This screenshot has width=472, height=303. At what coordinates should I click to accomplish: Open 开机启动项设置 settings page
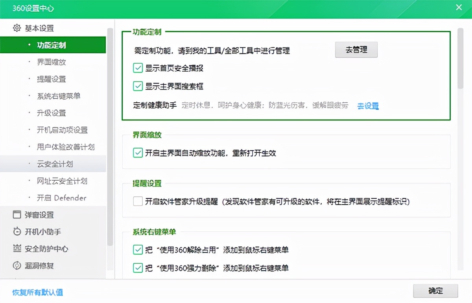62,130
